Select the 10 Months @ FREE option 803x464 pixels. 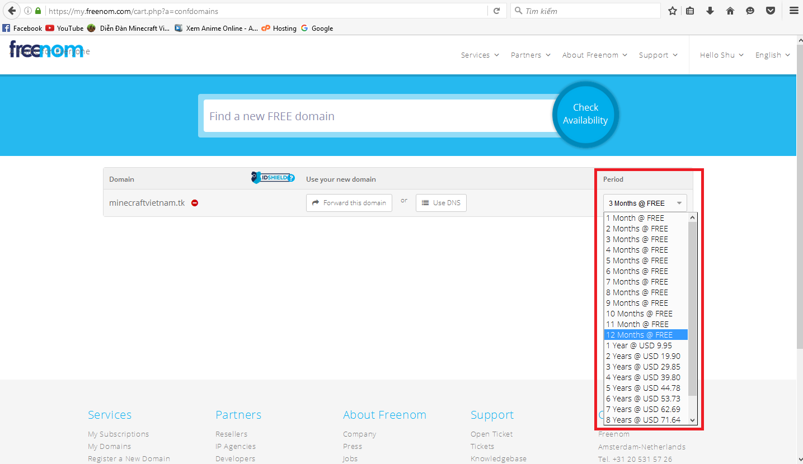point(646,314)
